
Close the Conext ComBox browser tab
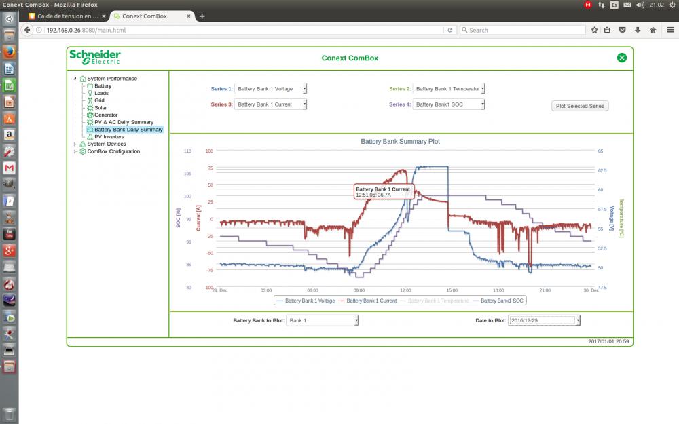[189, 16]
